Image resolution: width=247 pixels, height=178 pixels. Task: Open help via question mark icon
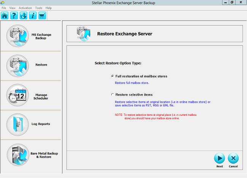(x=14, y=16)
